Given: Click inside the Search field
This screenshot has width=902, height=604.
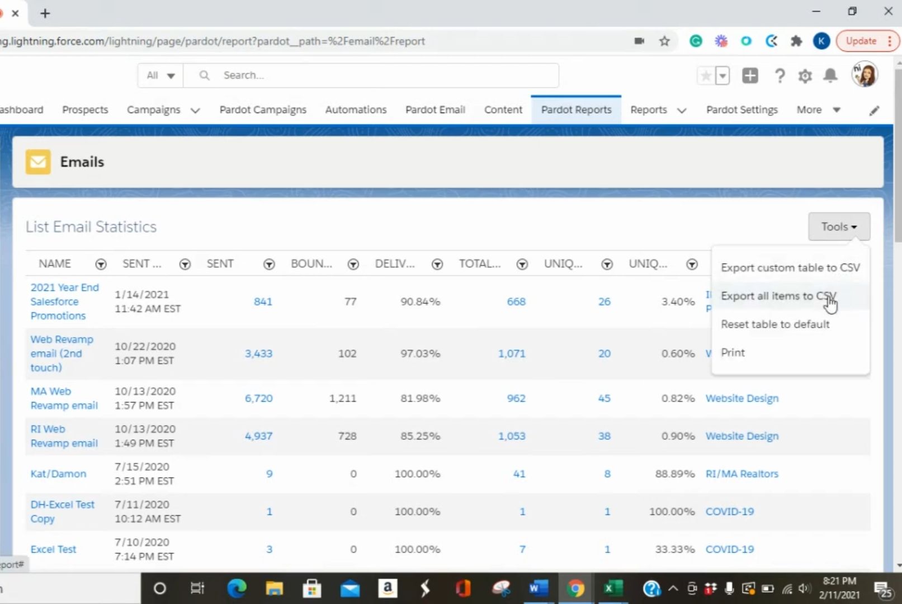Looking at the screenshot, I should coord(369,75).
